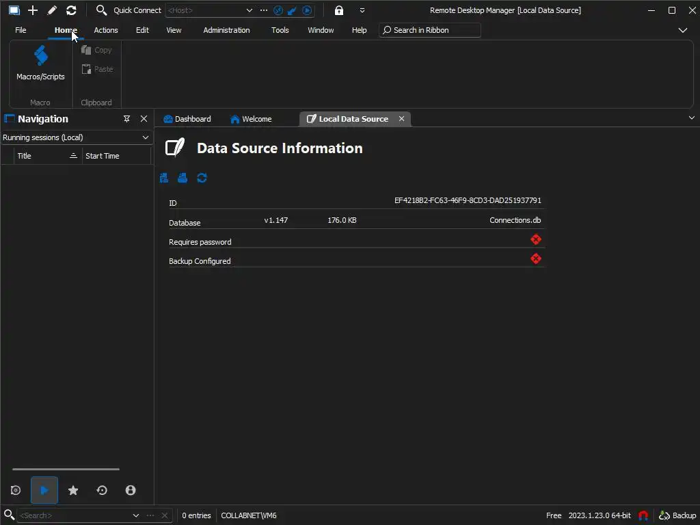
Task: Expand the status bar search dropdown arrow
Action: [x=136, y=515]
